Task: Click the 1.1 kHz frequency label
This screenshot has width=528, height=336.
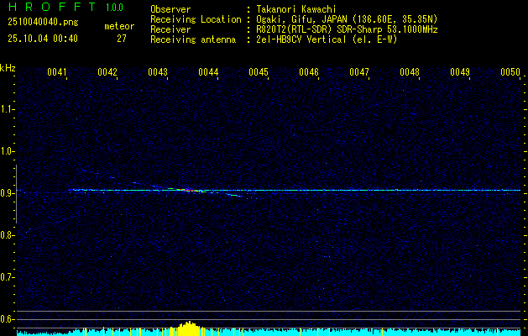Action: (x=7, y=109)
